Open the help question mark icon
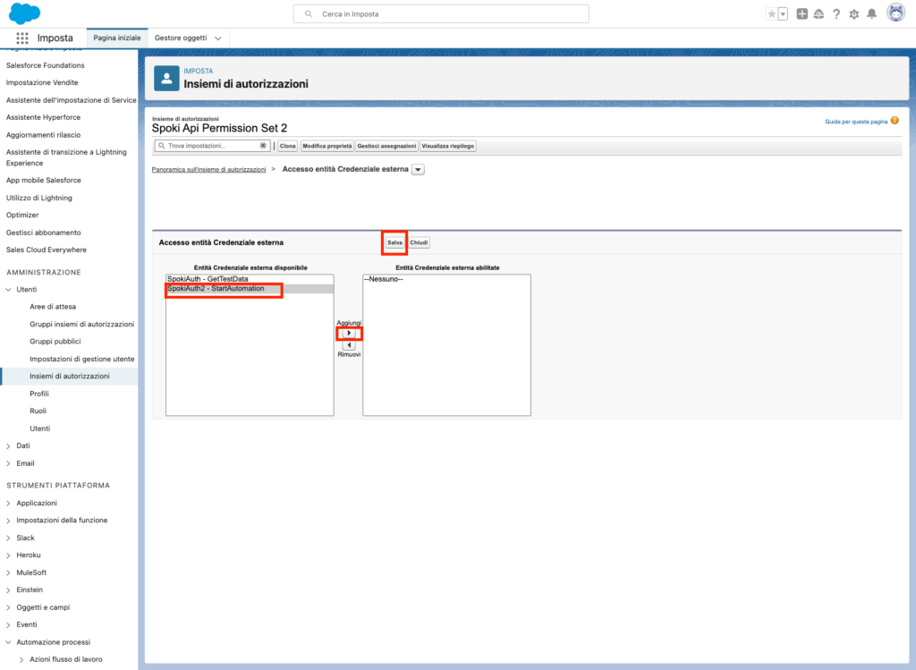 coord(836,13)
